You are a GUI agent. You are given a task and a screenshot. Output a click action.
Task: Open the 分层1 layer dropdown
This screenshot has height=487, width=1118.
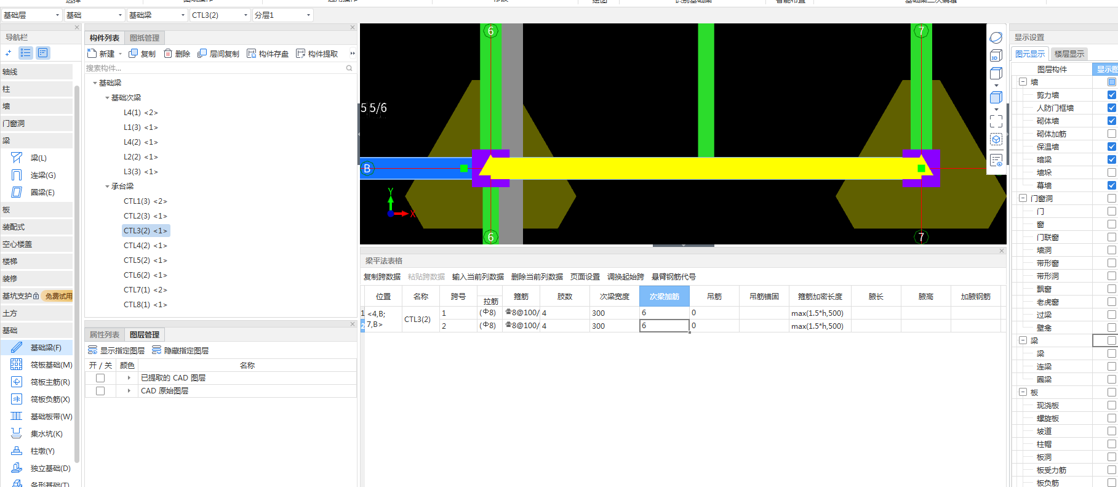pos(282,15)
